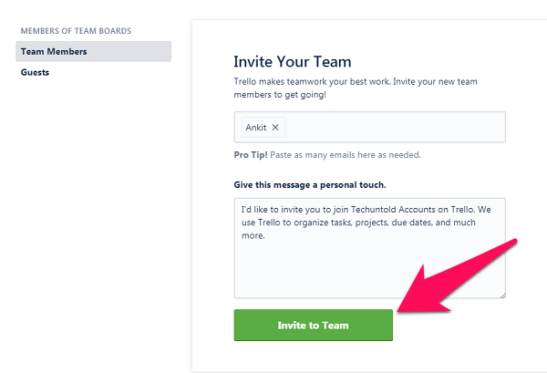Viewport: 547px width, 373px height.
Task: Click 'Give this message a personal touch' label
Action: click(x=310, y=185)
